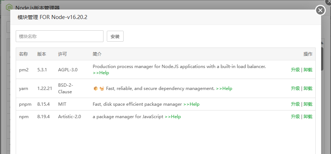This screenshot has height=154, width=331.
Task: Uninstall the npm module
Action: pos(308,117)
